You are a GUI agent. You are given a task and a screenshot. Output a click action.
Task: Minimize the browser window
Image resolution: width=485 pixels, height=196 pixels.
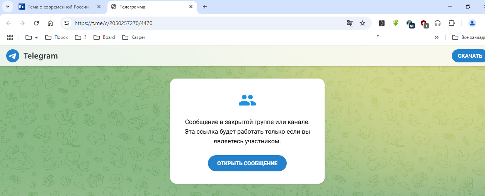pyautogui.click(x=450, y=7)
